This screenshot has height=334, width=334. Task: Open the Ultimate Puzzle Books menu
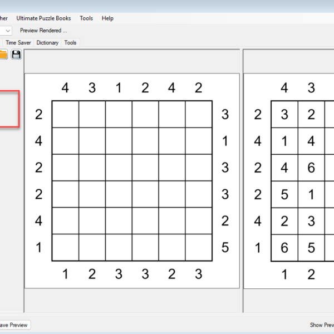[x=43, y=18]
